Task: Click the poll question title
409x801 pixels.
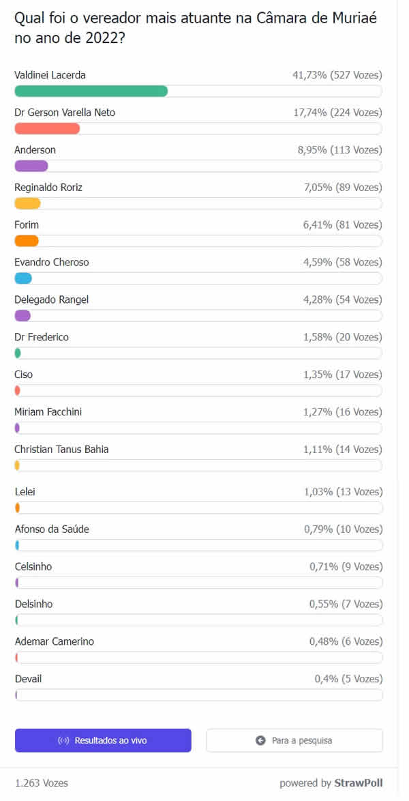Action: [195, 28]
